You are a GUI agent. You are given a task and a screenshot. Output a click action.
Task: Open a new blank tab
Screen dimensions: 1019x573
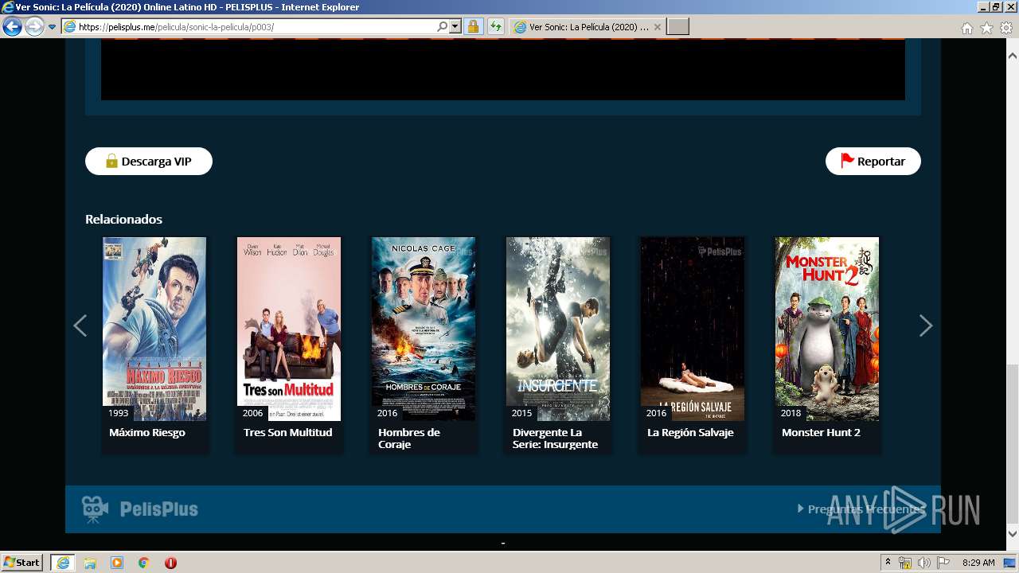click(677, 27)
